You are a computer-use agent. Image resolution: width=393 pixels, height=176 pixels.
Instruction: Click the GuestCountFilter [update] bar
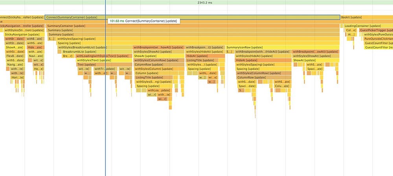point(378,43)
